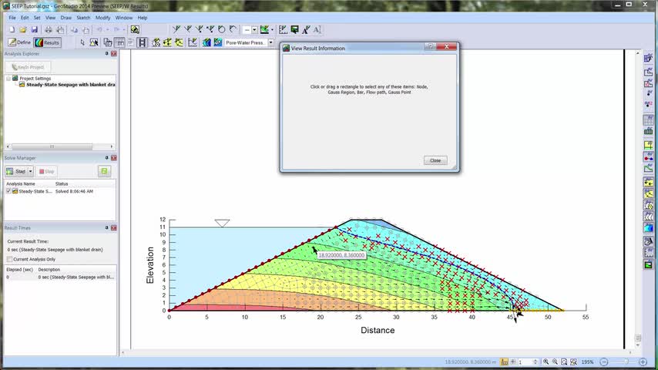Screen dimensions: 658x370
Task: Collapse the Project Settings tree node
Action: [8, 79]
